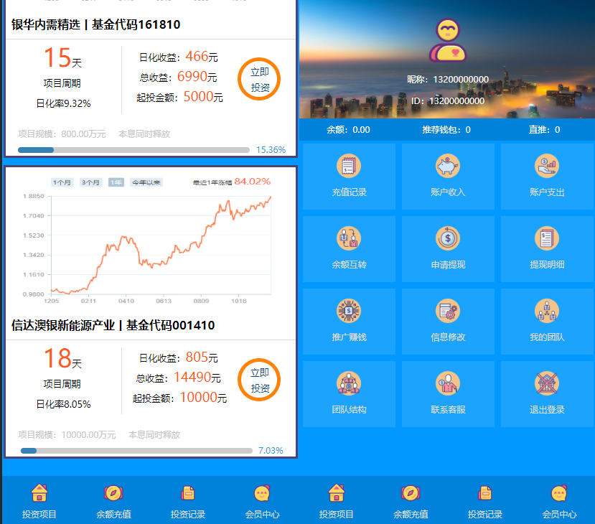
Task: Open the 我的团队 my team icon
Action: (547, 311)
